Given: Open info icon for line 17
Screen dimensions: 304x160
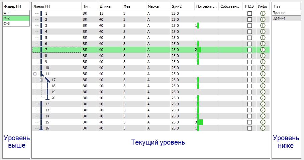Looking at the screenshot, I should [x=263, y=80].
